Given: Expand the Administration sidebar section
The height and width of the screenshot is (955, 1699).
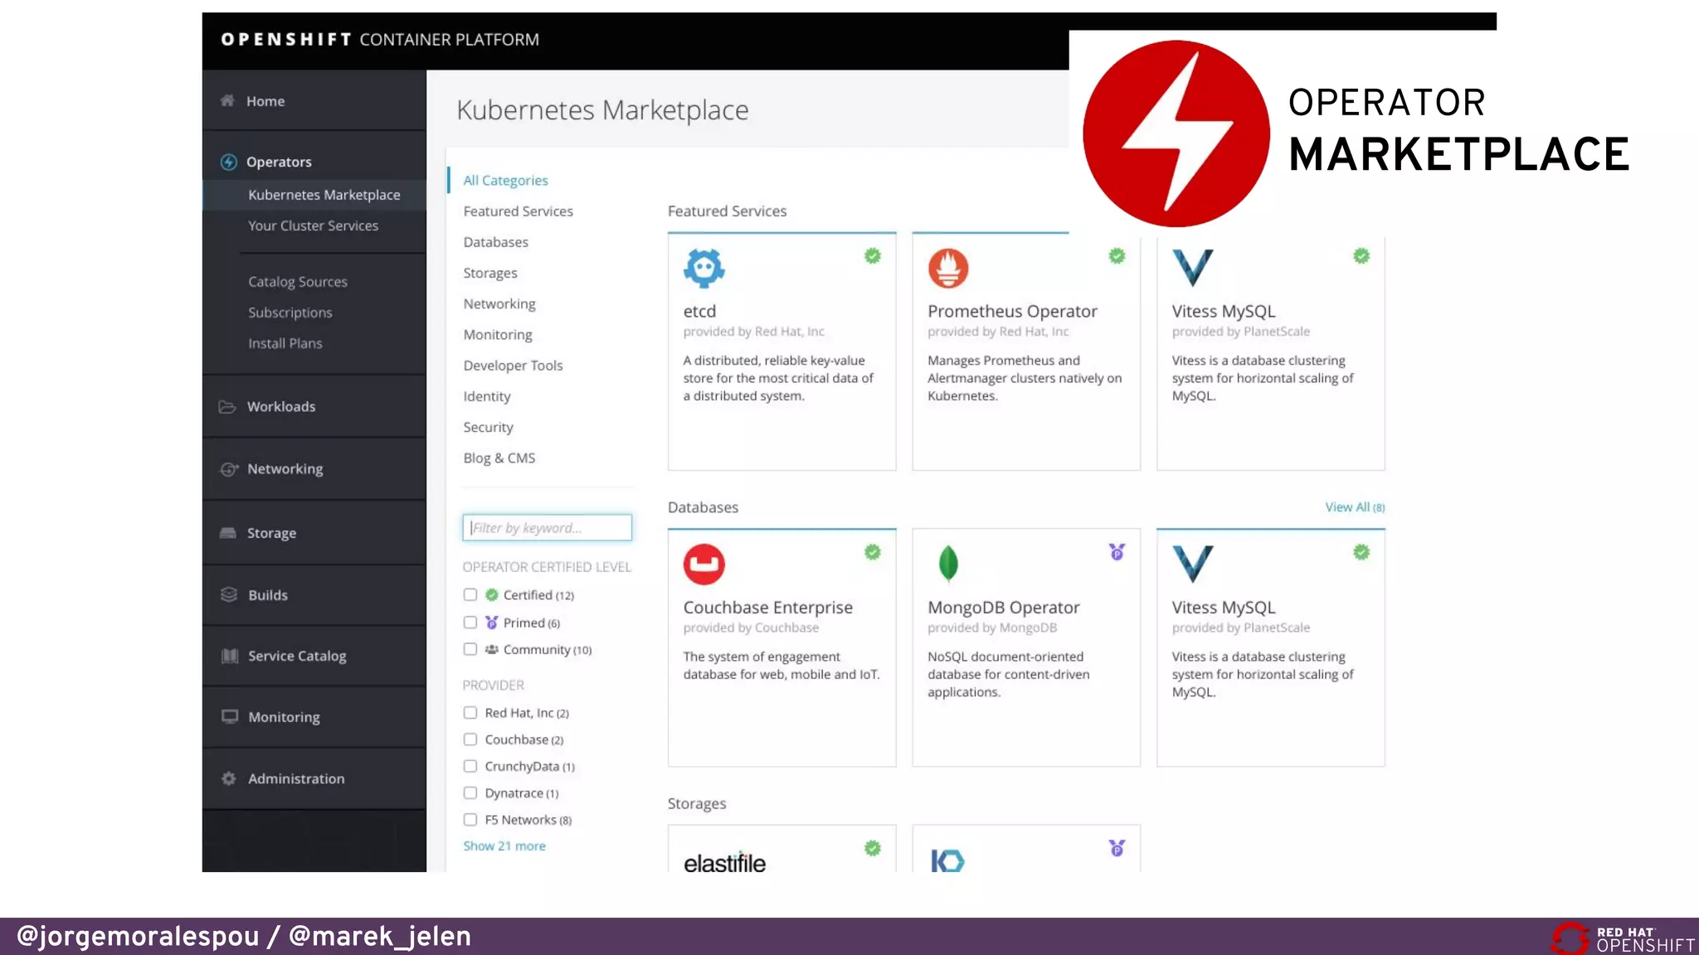Looking at the screenshot, I should (314, 778).
